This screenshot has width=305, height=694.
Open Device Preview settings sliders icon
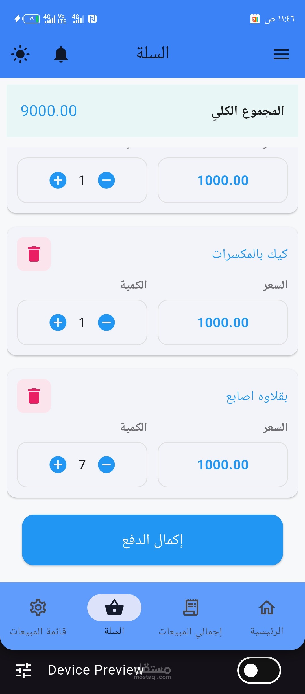pyautogui.click(x=24, y=670)
